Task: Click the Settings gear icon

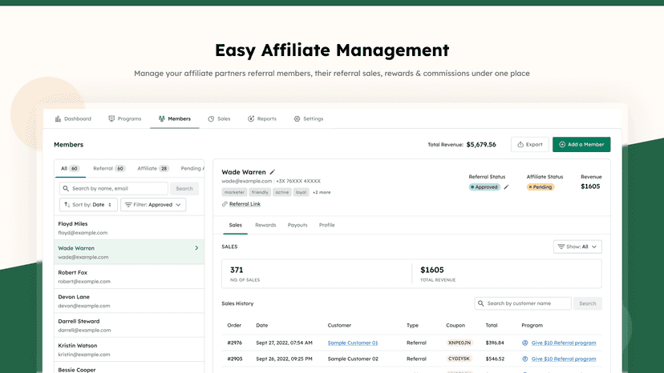Action: [x=297, y=118]
